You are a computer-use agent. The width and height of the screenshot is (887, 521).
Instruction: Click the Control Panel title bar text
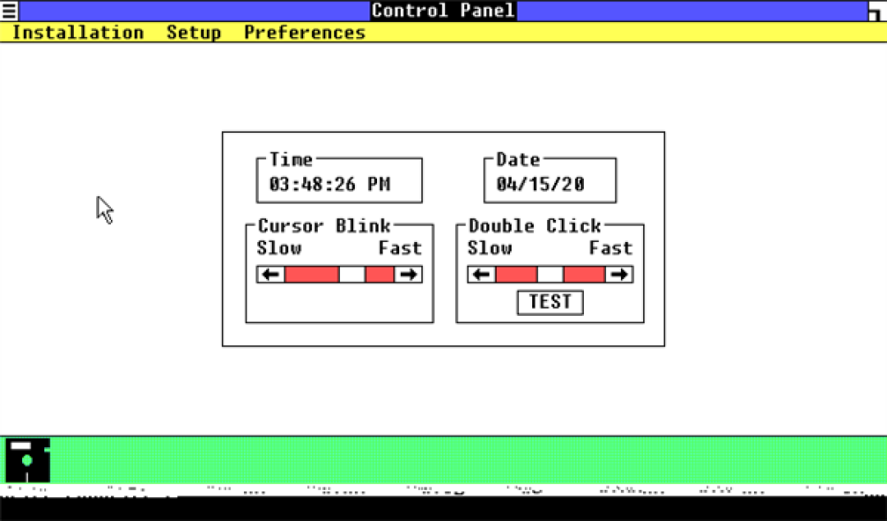tap(443, 11)
